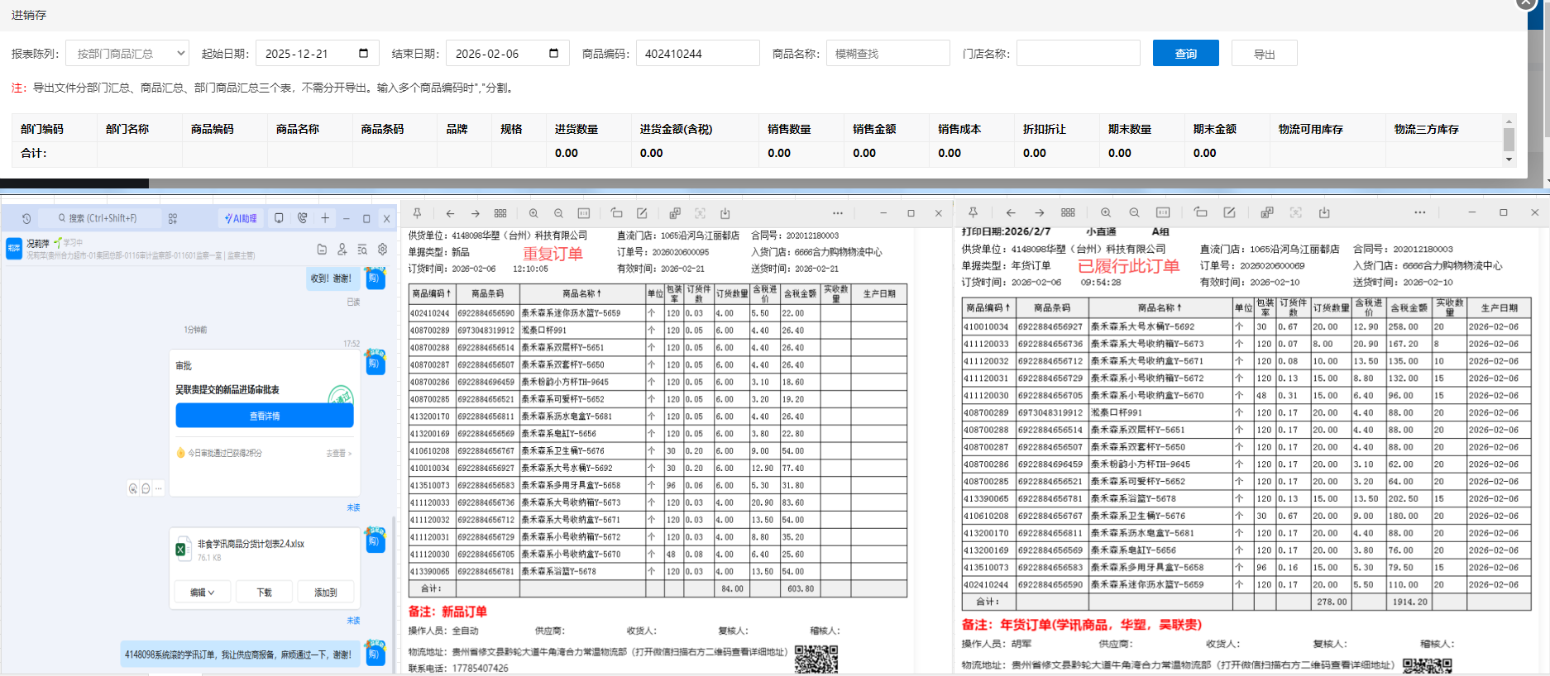Zoom in on the left order image
This screenshot has width=1550, height=676.
533,213
